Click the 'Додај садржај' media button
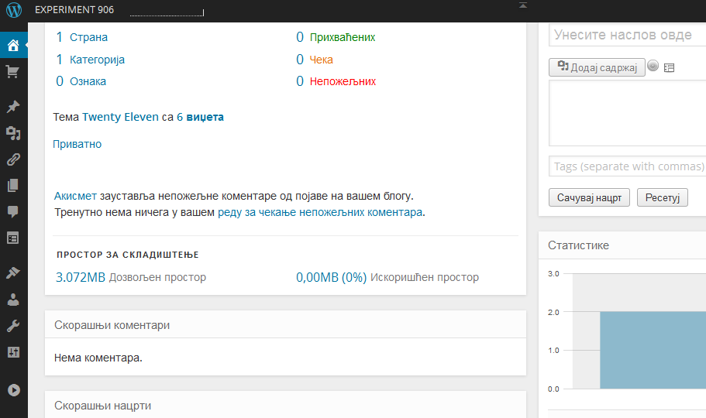 597,67
